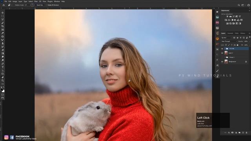
Task: Reset default foreground and background colors
Action: tap(2, 87)
